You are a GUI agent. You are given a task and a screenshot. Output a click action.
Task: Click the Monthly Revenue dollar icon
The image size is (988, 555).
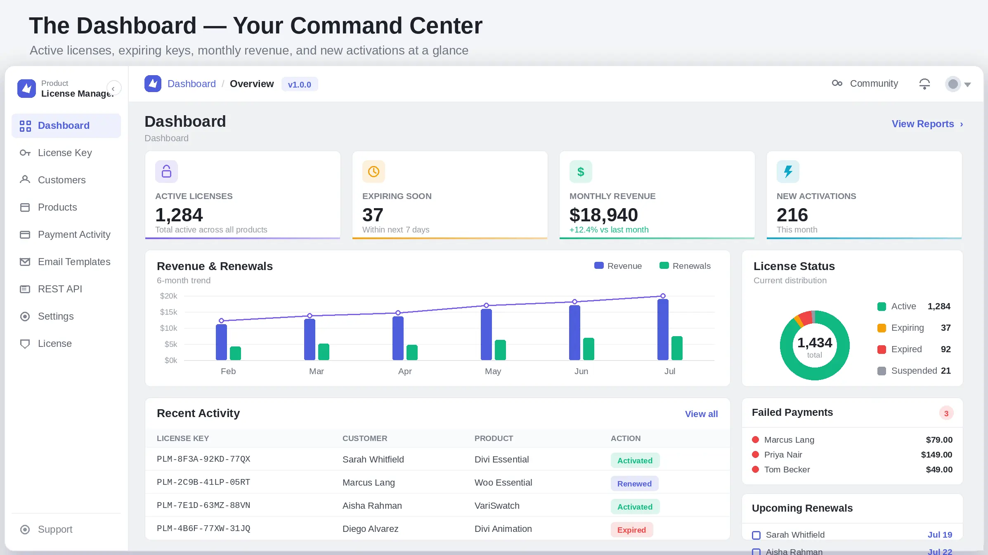click(581, 171)
